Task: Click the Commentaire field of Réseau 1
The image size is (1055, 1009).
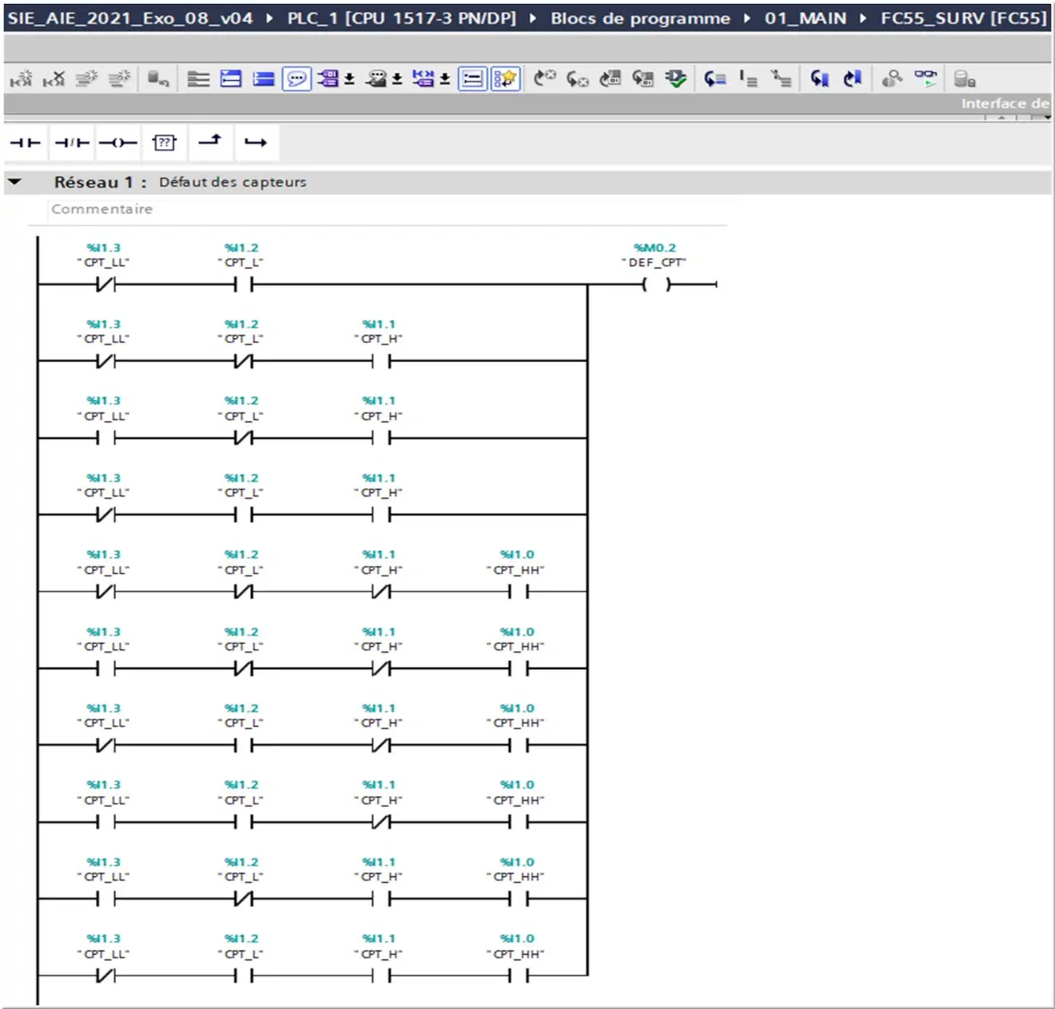Action: (x=102, y=209)
